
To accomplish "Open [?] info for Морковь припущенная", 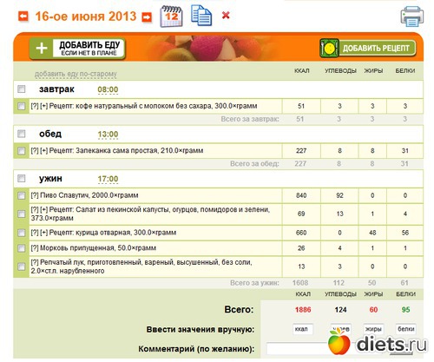I will coord(35,248).
